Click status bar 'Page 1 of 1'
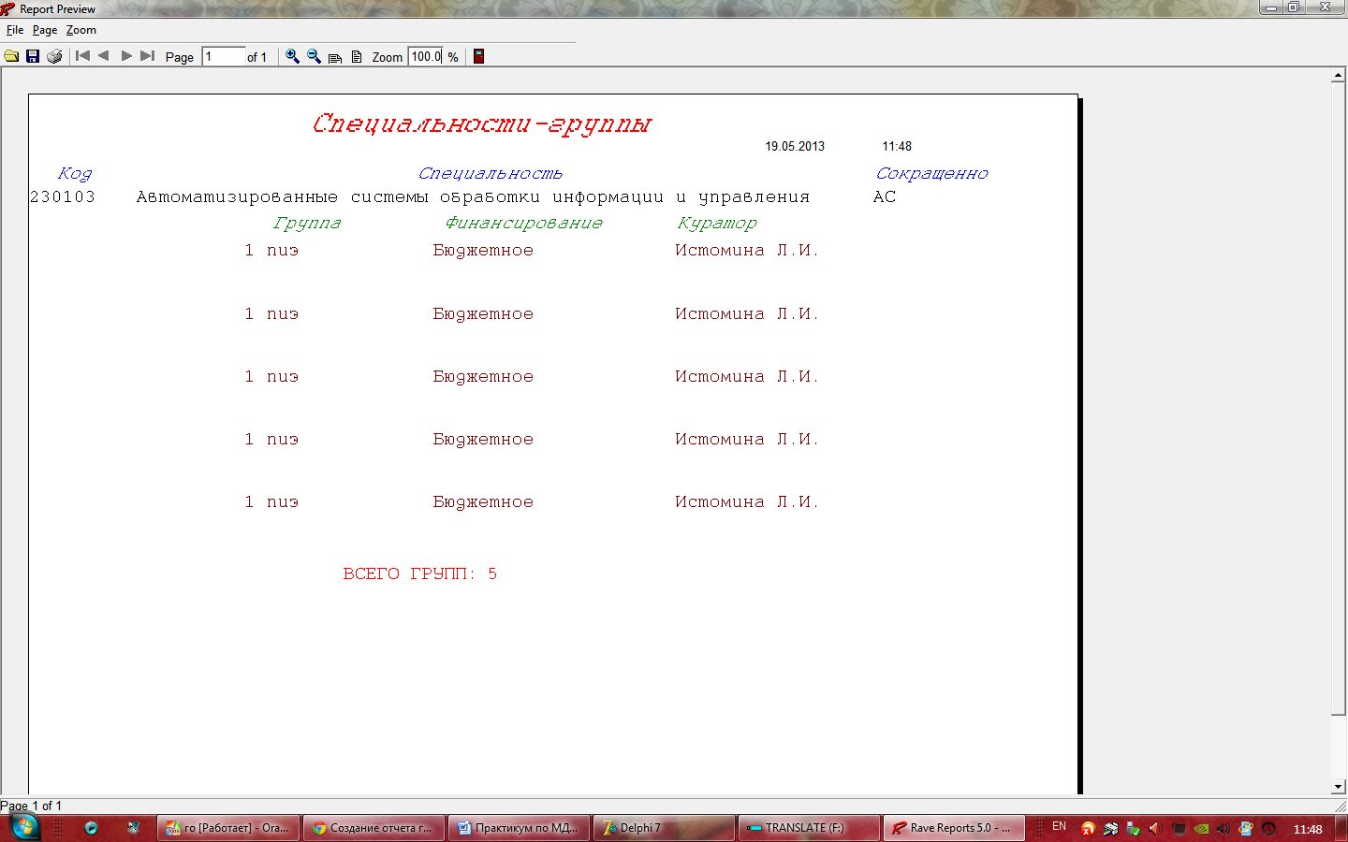 click(x=31, y=806)
